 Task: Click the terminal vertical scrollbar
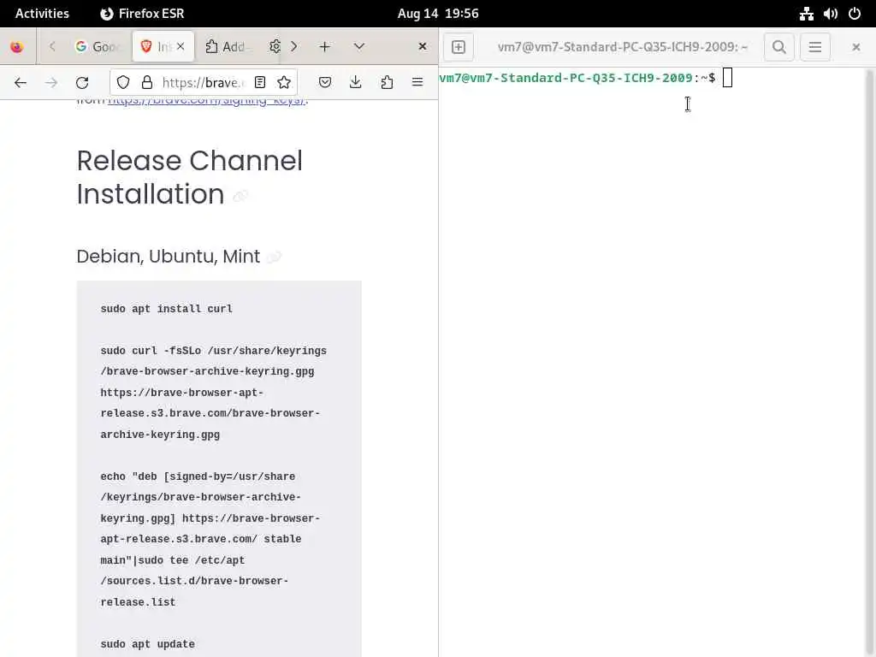tap(870, 362)
